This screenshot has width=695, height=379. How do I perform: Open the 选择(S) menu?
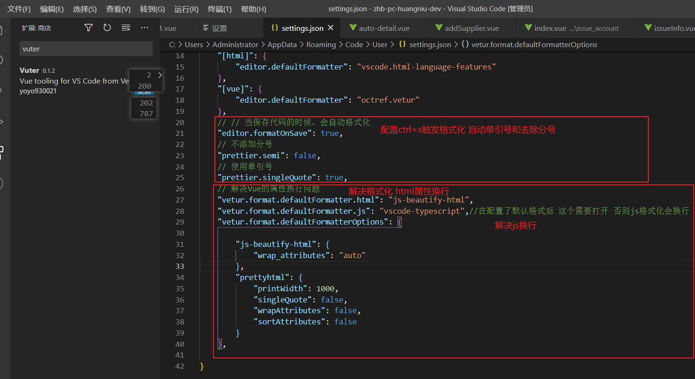pos(85,9)
